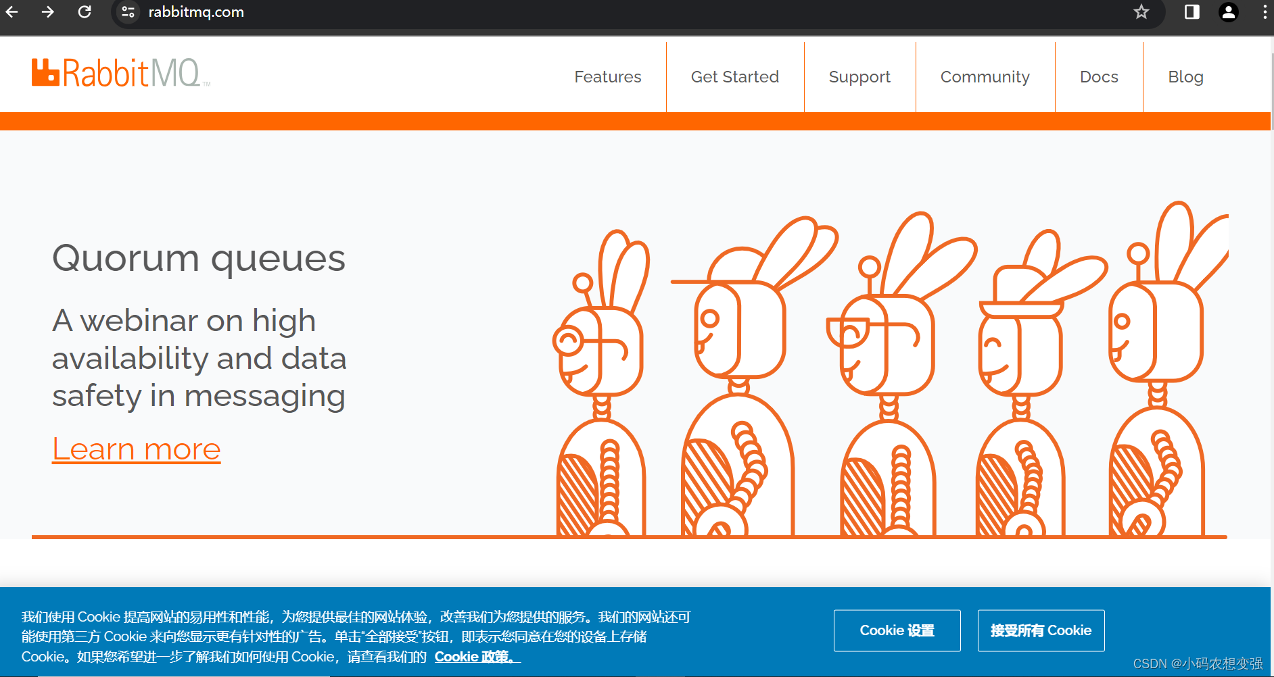Follow the Learn more link

point(137,449)
